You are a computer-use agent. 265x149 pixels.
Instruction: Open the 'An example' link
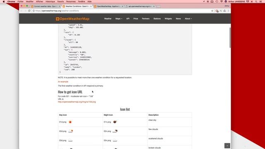[63, 82]
